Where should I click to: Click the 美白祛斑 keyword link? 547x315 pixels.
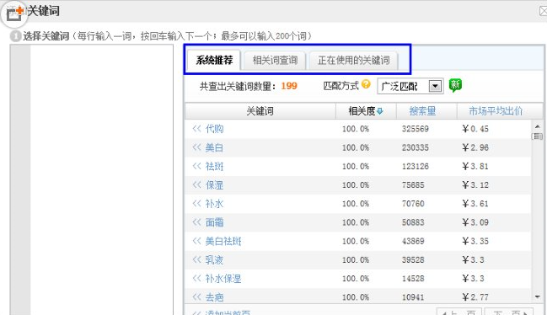pos(223,242)
